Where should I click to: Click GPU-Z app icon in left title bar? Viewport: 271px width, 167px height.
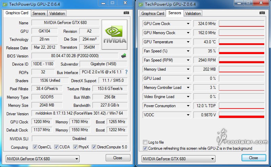pos(5,4)
